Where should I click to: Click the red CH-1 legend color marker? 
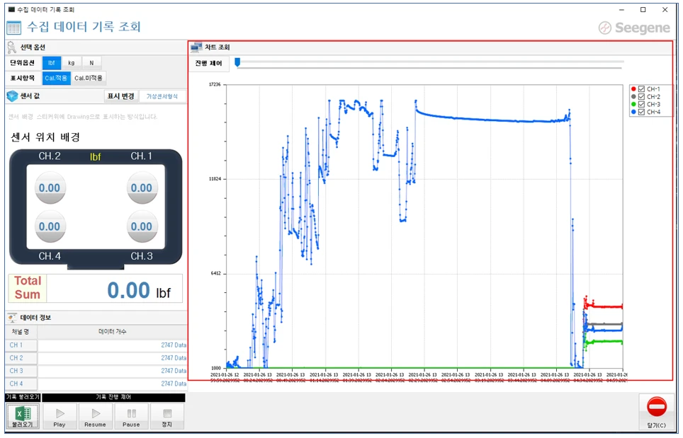(633, 89)
